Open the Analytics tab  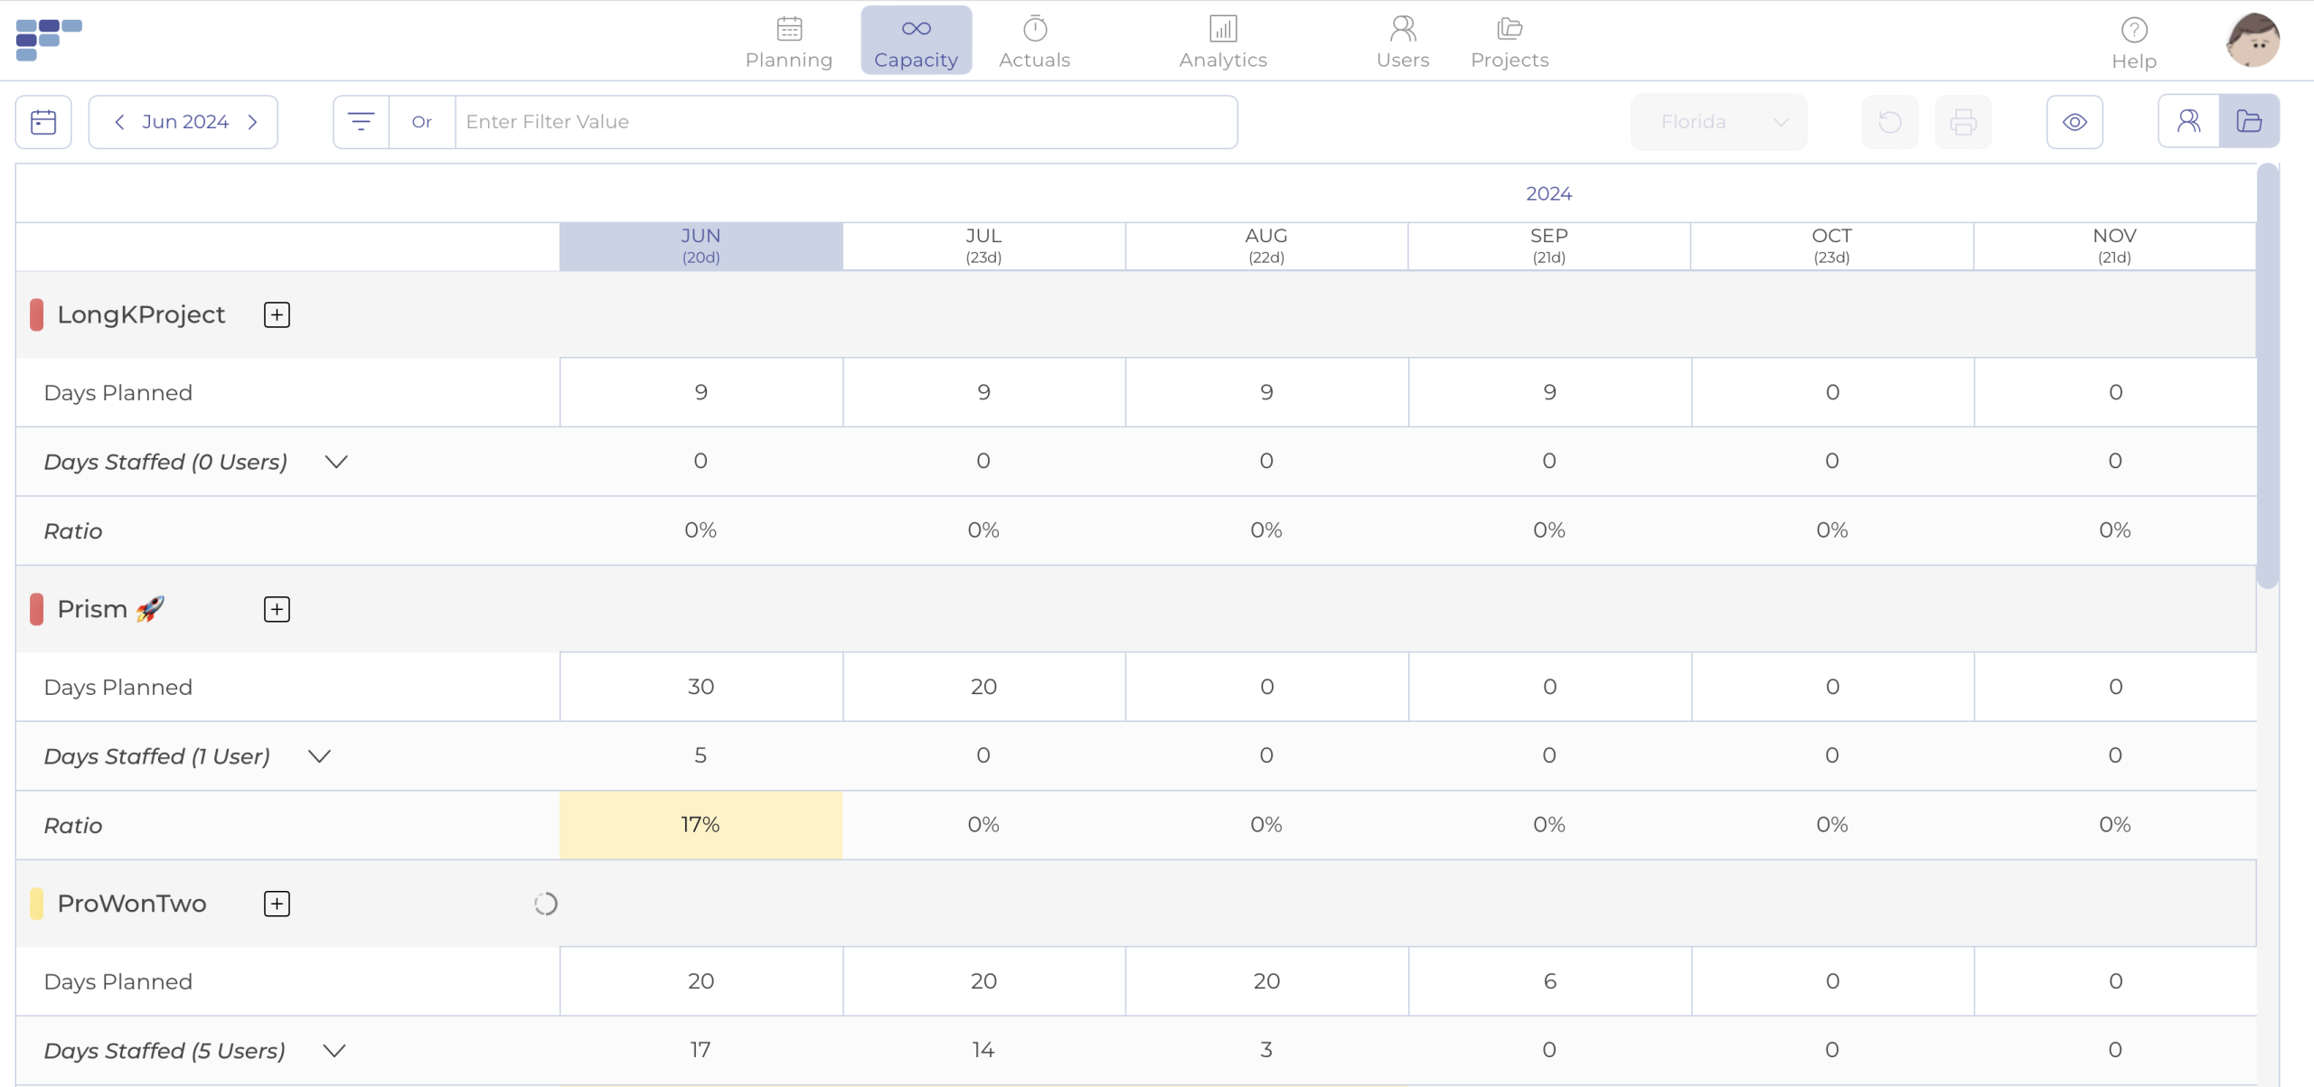1222,42
